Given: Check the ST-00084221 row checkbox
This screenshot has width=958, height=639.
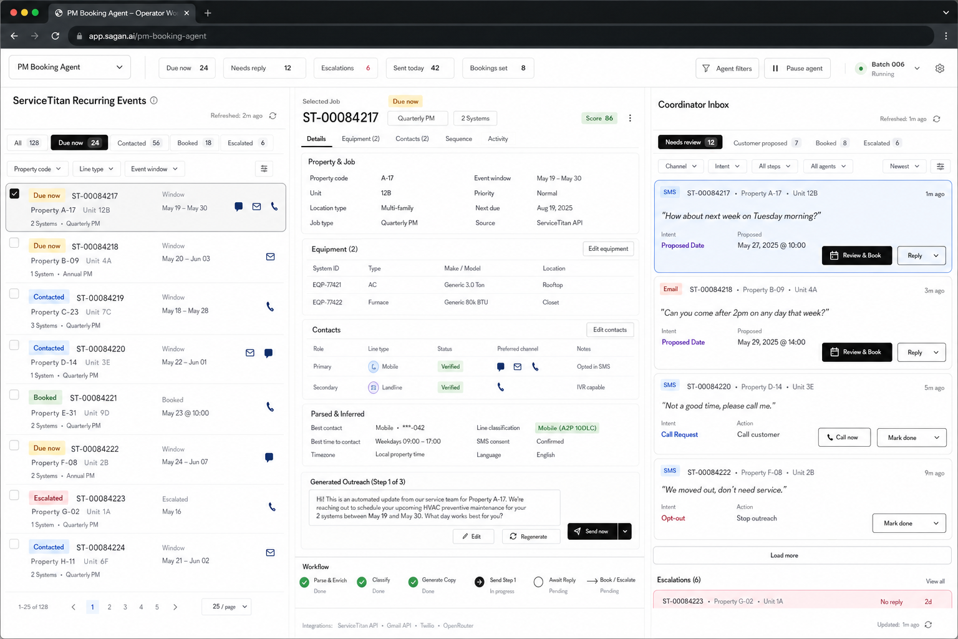Looking at the screenshot, I should tap(14, 394).
